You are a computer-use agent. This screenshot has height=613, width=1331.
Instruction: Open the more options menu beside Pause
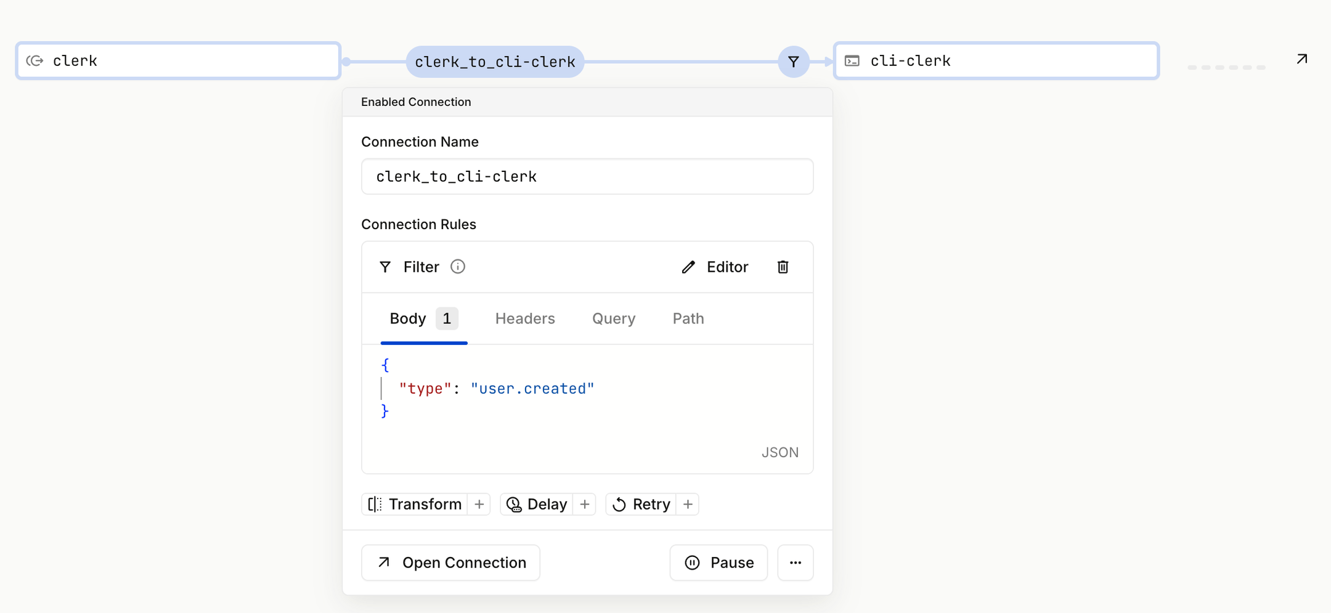pyautogui.click(x=796, y=562)
